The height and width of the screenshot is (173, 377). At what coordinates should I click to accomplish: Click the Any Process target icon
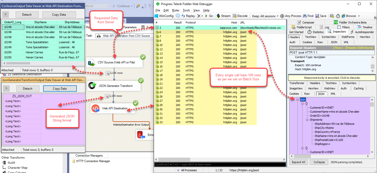coord(282,16)
